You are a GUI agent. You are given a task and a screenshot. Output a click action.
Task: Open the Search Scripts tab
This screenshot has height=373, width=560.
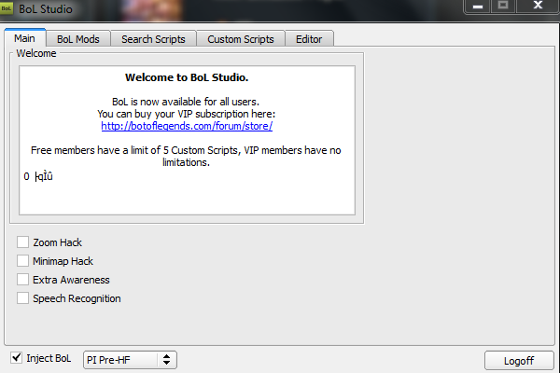[x=153, y=39]
